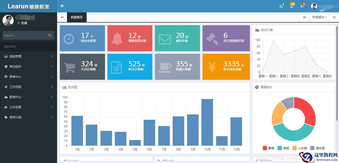Toggle the 公休假 orange legend swatch
The width and height of the screenshot is (339, 163).
pyautogui.click(x=294, y=148)
